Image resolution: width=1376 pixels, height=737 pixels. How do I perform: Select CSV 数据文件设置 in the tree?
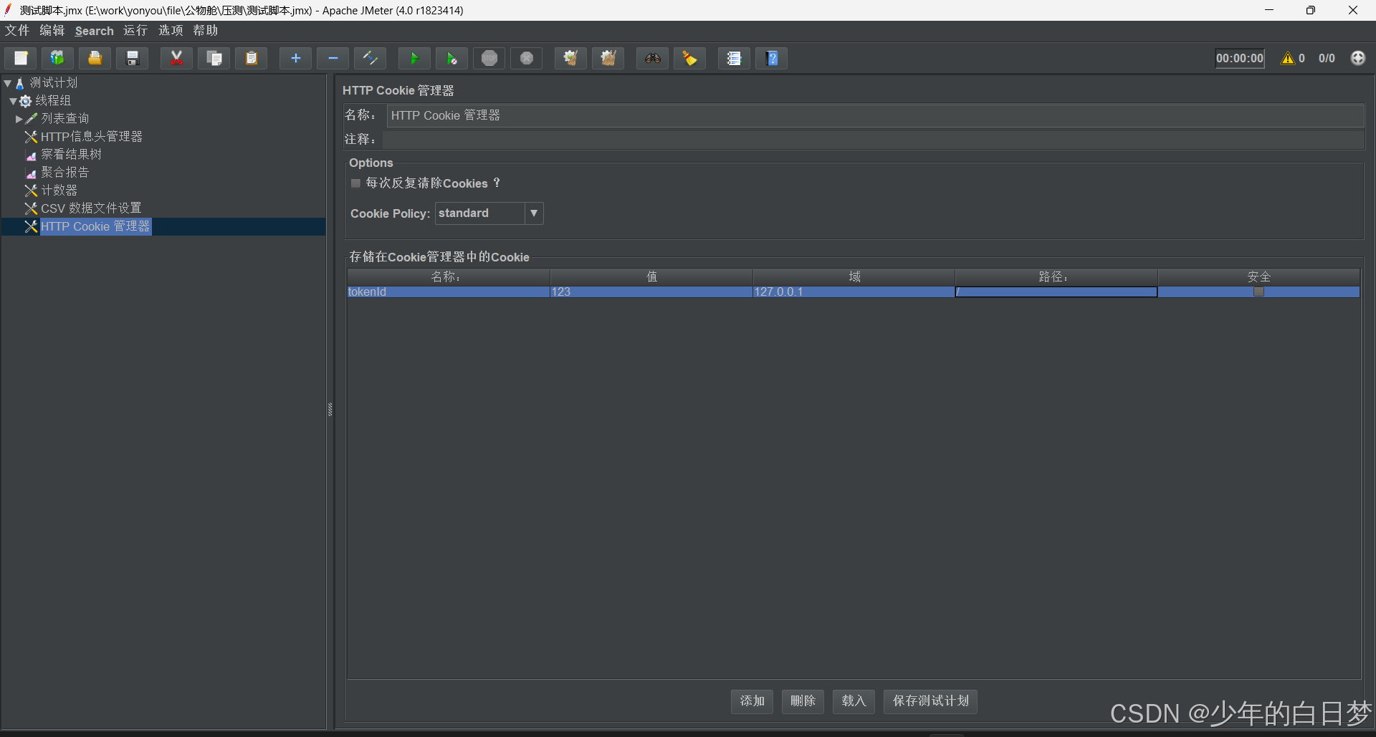tap(91, 208)
